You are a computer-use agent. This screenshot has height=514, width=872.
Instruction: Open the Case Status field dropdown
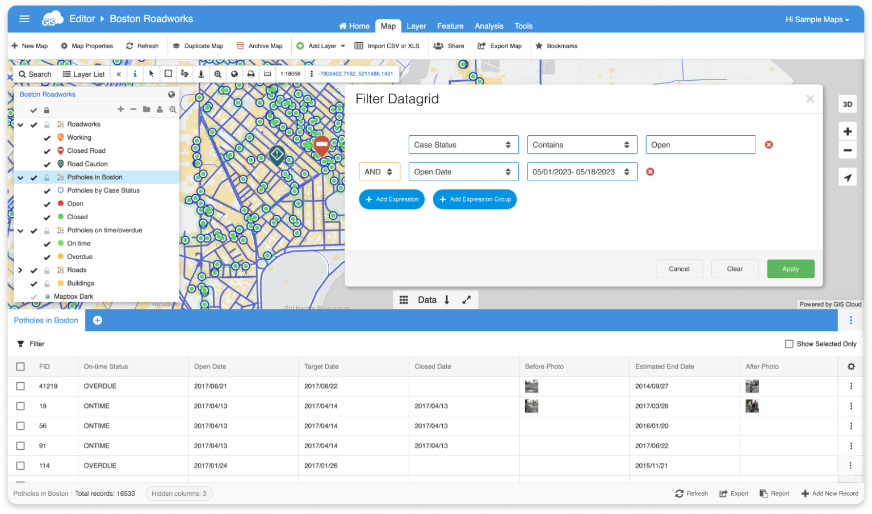coord(463,144)
